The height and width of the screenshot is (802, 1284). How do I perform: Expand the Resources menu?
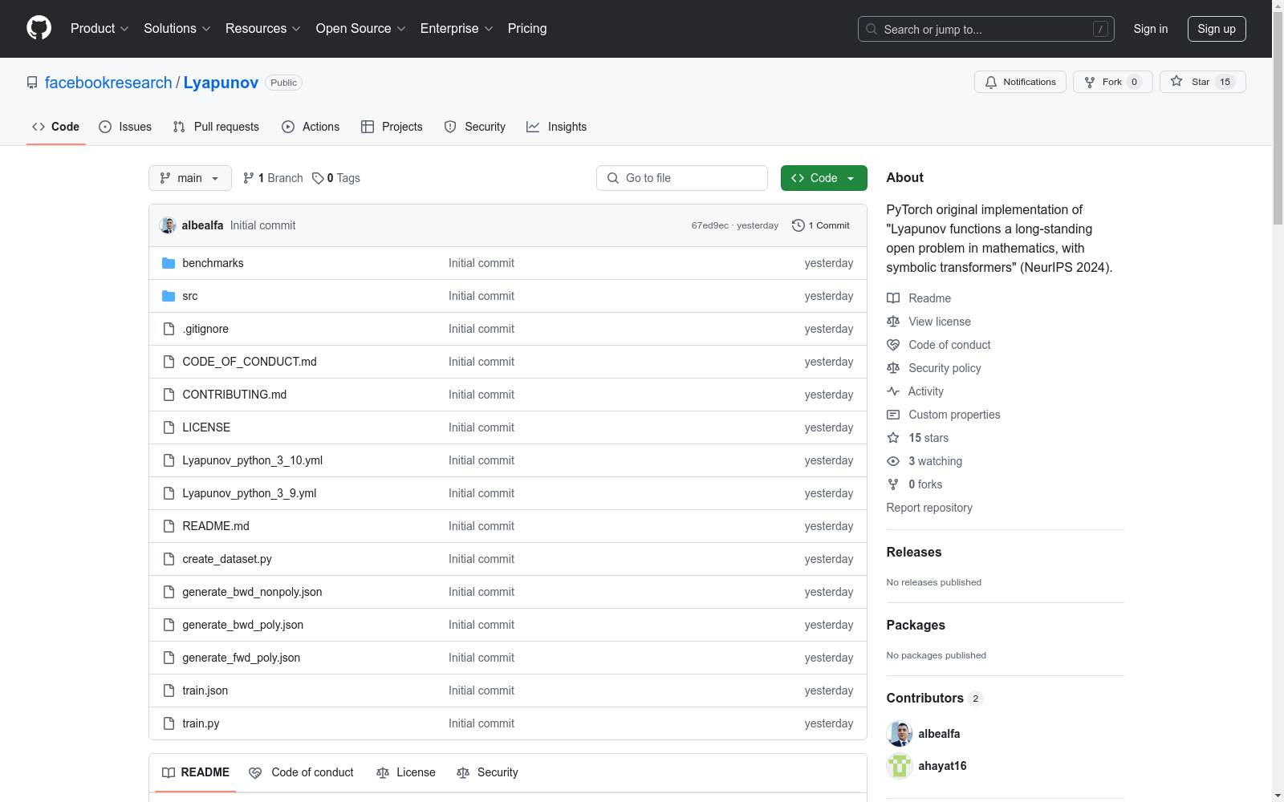click(263, 28)
